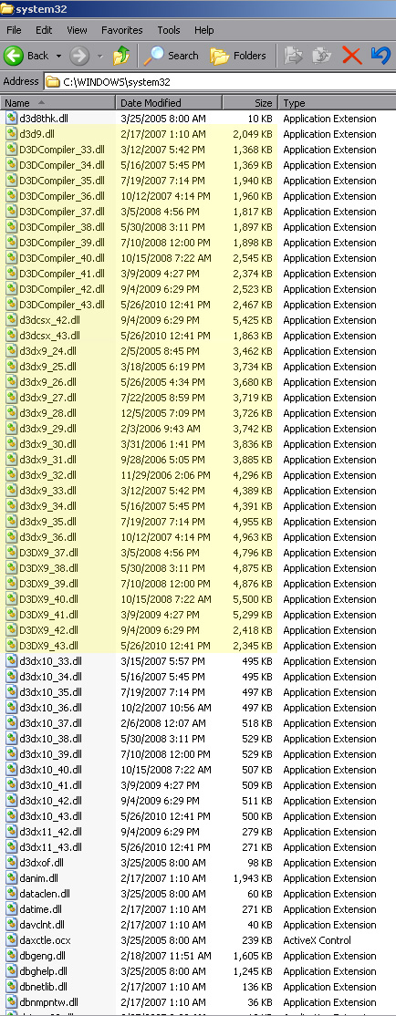The height and width of the screenshot is (1016, 396).
Task: Open the Favorites menu
Action: point(122,30)
